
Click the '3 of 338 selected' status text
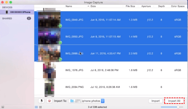(x=97, y=107)
